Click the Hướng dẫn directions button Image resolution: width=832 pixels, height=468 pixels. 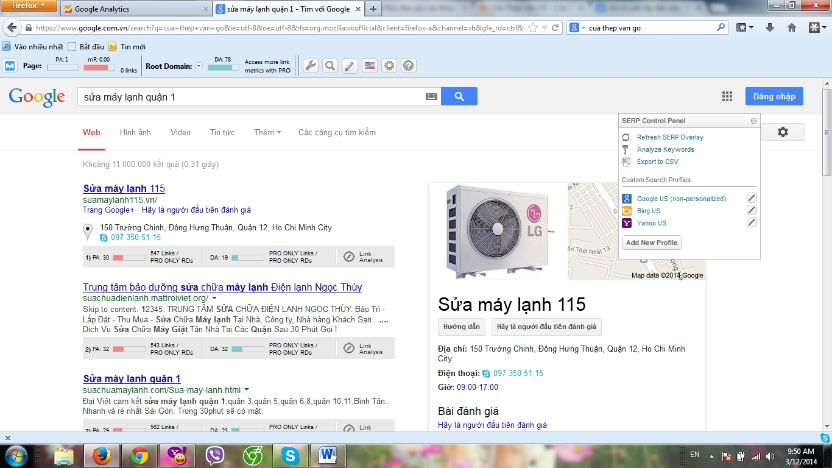[x=462, y=327]
